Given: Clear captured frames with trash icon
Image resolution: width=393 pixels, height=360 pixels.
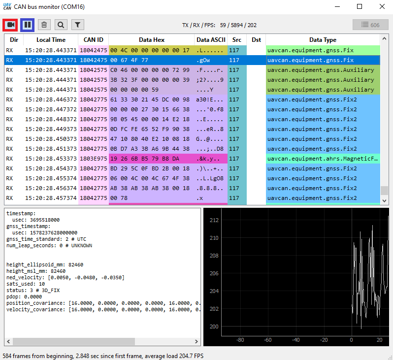Looking at the screenshot, I should click(x=44, y=24).
